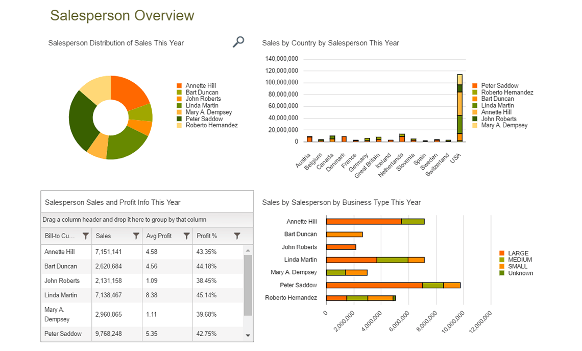Toggle Bart Duncan swatch in country chart legend
Viewport: 582px width, 351px height.
[x=475, y=99]
